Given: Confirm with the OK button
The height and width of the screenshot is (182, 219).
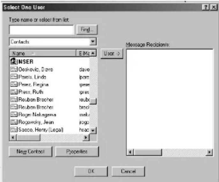Looking at the screenshot, I should point(91,171).
